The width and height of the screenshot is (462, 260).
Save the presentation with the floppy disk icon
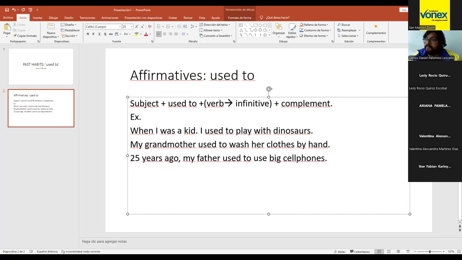[x=7, y=10]
